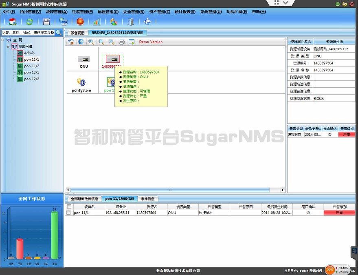Click the horizontal scrollbar left arrow
358x275 pixels.
tap(68, 190)
